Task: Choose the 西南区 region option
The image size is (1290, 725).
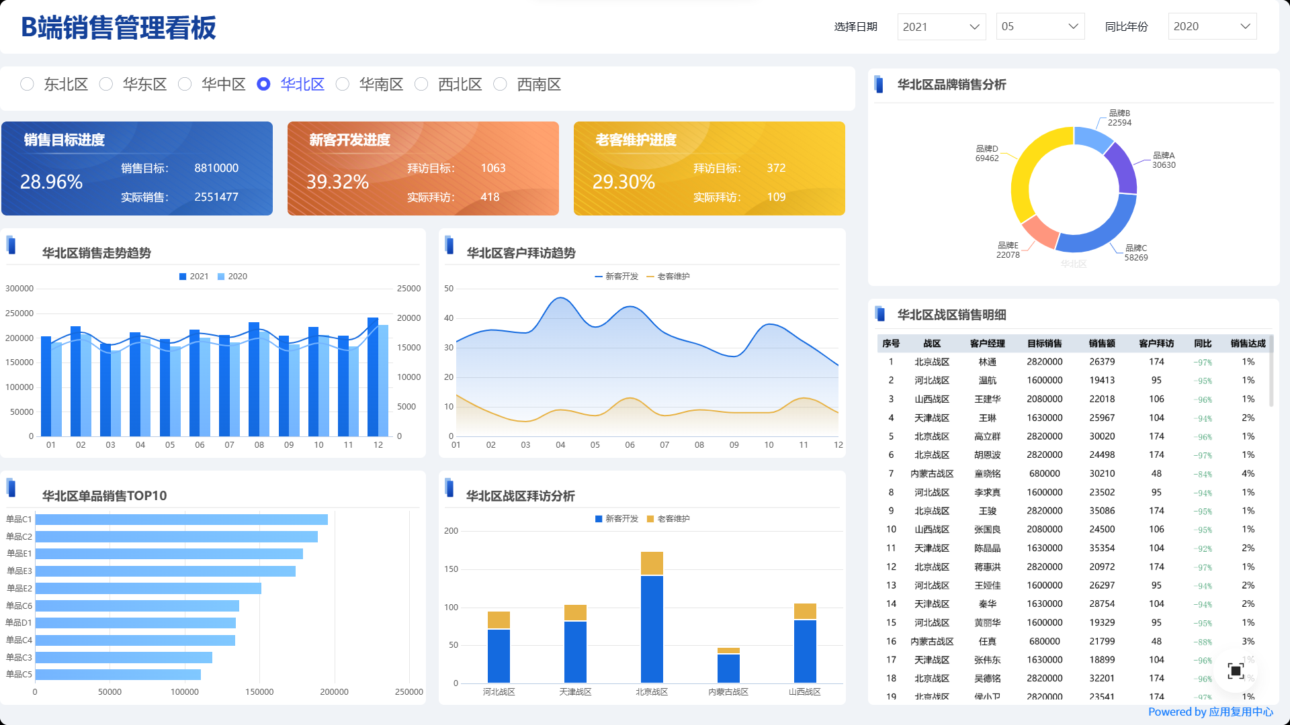Action: 501,85
